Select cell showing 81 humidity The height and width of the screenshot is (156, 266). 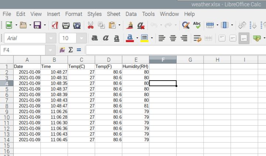coord(136,106)
